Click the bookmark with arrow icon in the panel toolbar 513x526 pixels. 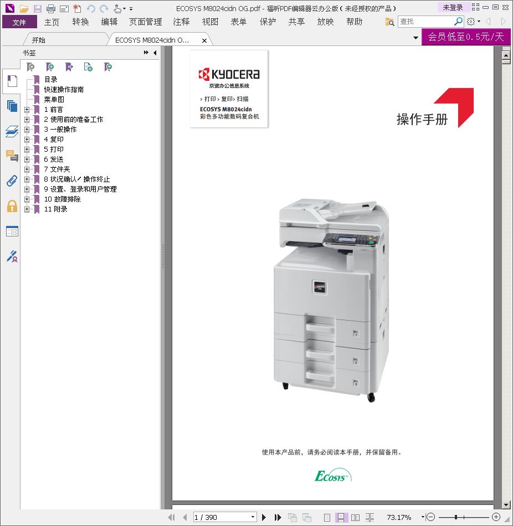coord(69,67)
